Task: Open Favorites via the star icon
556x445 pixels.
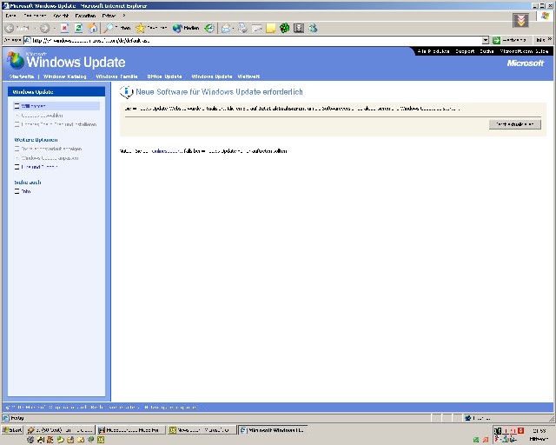Action: (x=151, y=28)
